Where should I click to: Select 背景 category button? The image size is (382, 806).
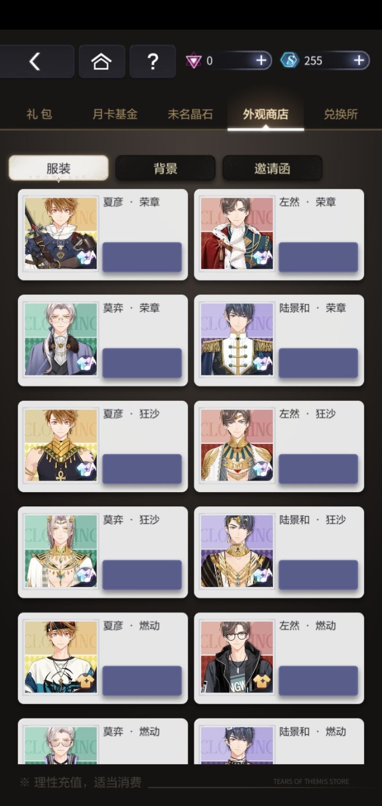[165, 169]
